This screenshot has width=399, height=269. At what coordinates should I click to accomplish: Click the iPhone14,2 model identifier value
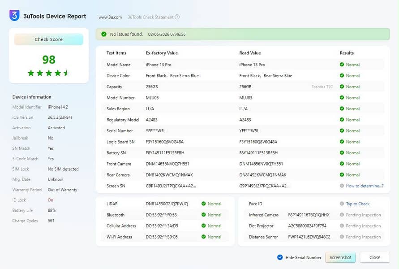[x=58, y=107]
